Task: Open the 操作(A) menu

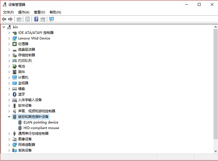Action: (x=24, y=12)
